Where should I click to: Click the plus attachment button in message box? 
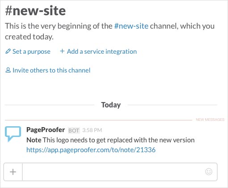13,172
